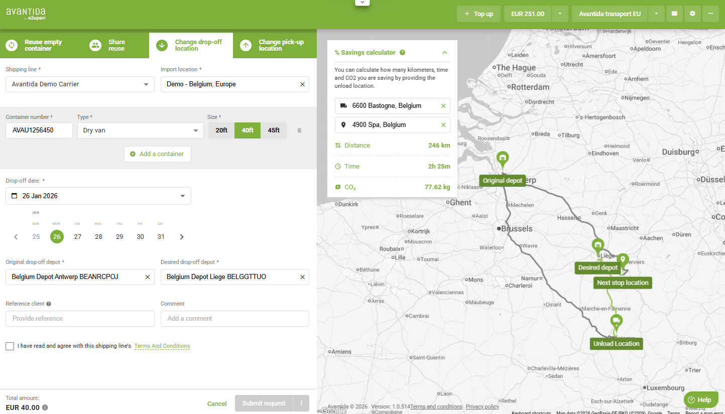725x414 pixels.
Task: Click the Reference client input field
Action: pyautogui.click(x=80, y=319)
